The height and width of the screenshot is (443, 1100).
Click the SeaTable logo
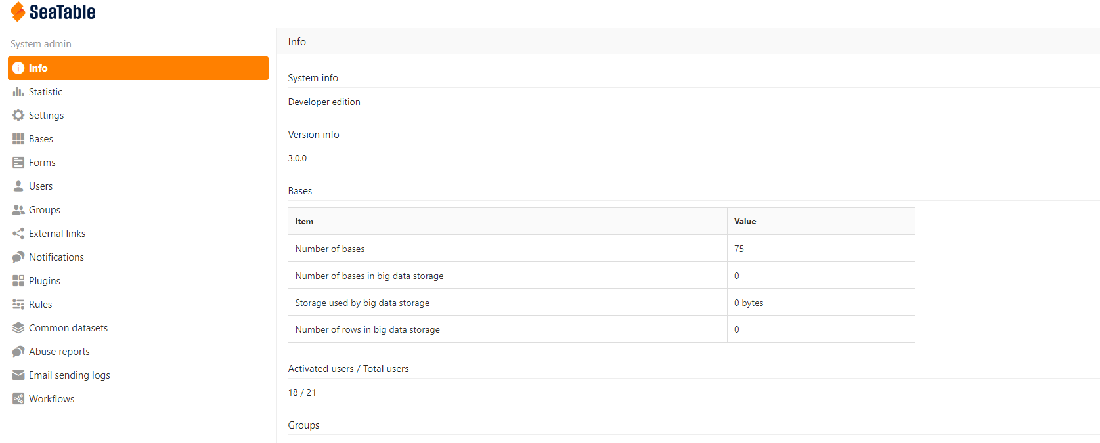(53, 12)
